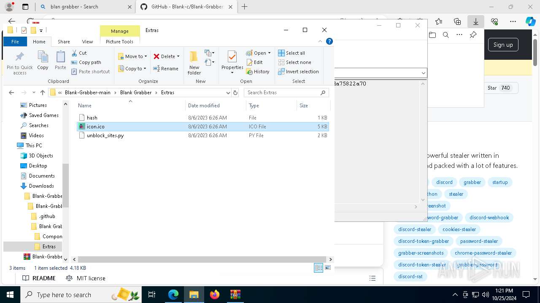Screen dimensions: 540x303
Task: Refresh the Extras folder view
Action: click(235, 93)
